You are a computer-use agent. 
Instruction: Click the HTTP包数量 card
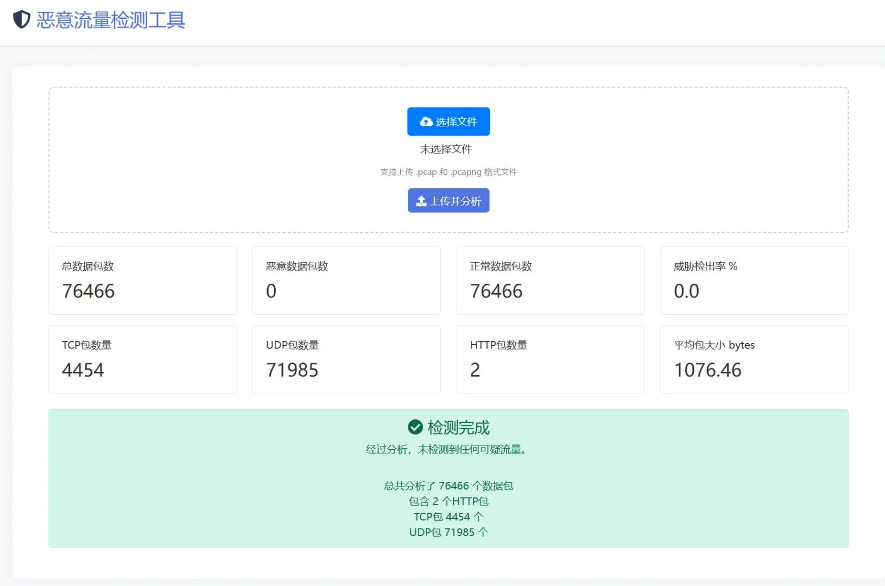pyautogui.click(x=550, y=359)
